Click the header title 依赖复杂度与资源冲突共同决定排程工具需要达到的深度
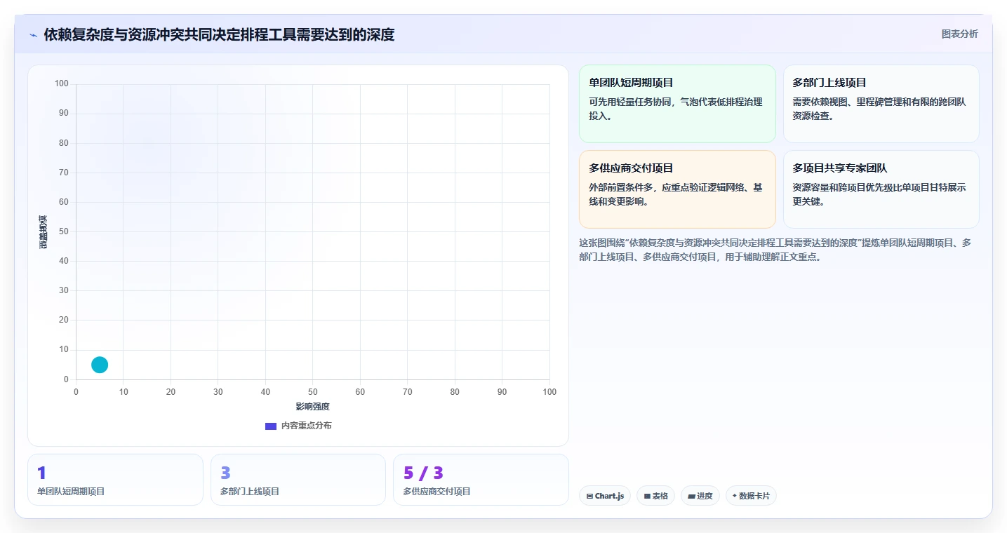The image size is (1007, 533). (x=219, y=35)
